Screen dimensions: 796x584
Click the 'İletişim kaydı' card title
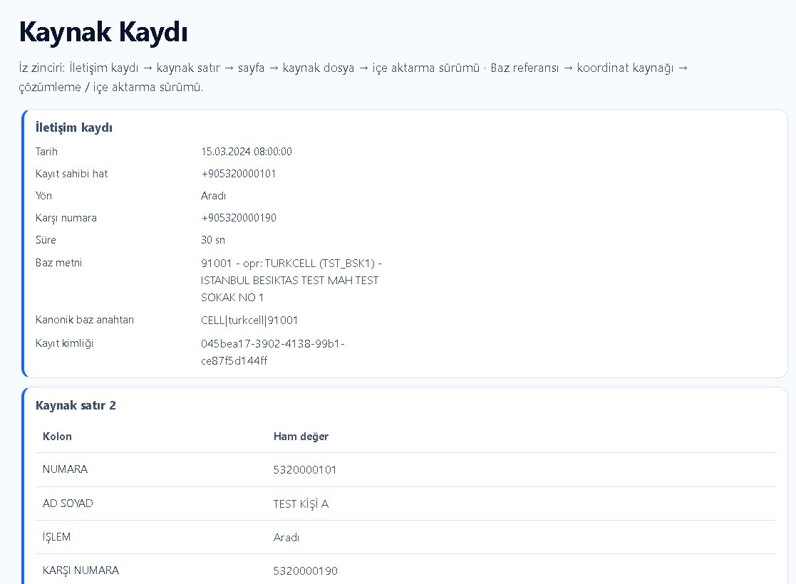(74, 127)
